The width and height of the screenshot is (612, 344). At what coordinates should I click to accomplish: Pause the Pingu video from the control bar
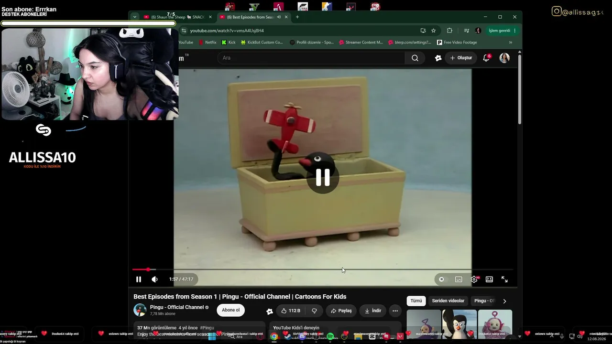(x=139, y=279)
